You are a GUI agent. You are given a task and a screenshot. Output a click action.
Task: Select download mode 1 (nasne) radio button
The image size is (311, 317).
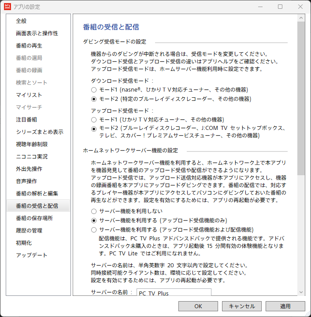(94, 89)
